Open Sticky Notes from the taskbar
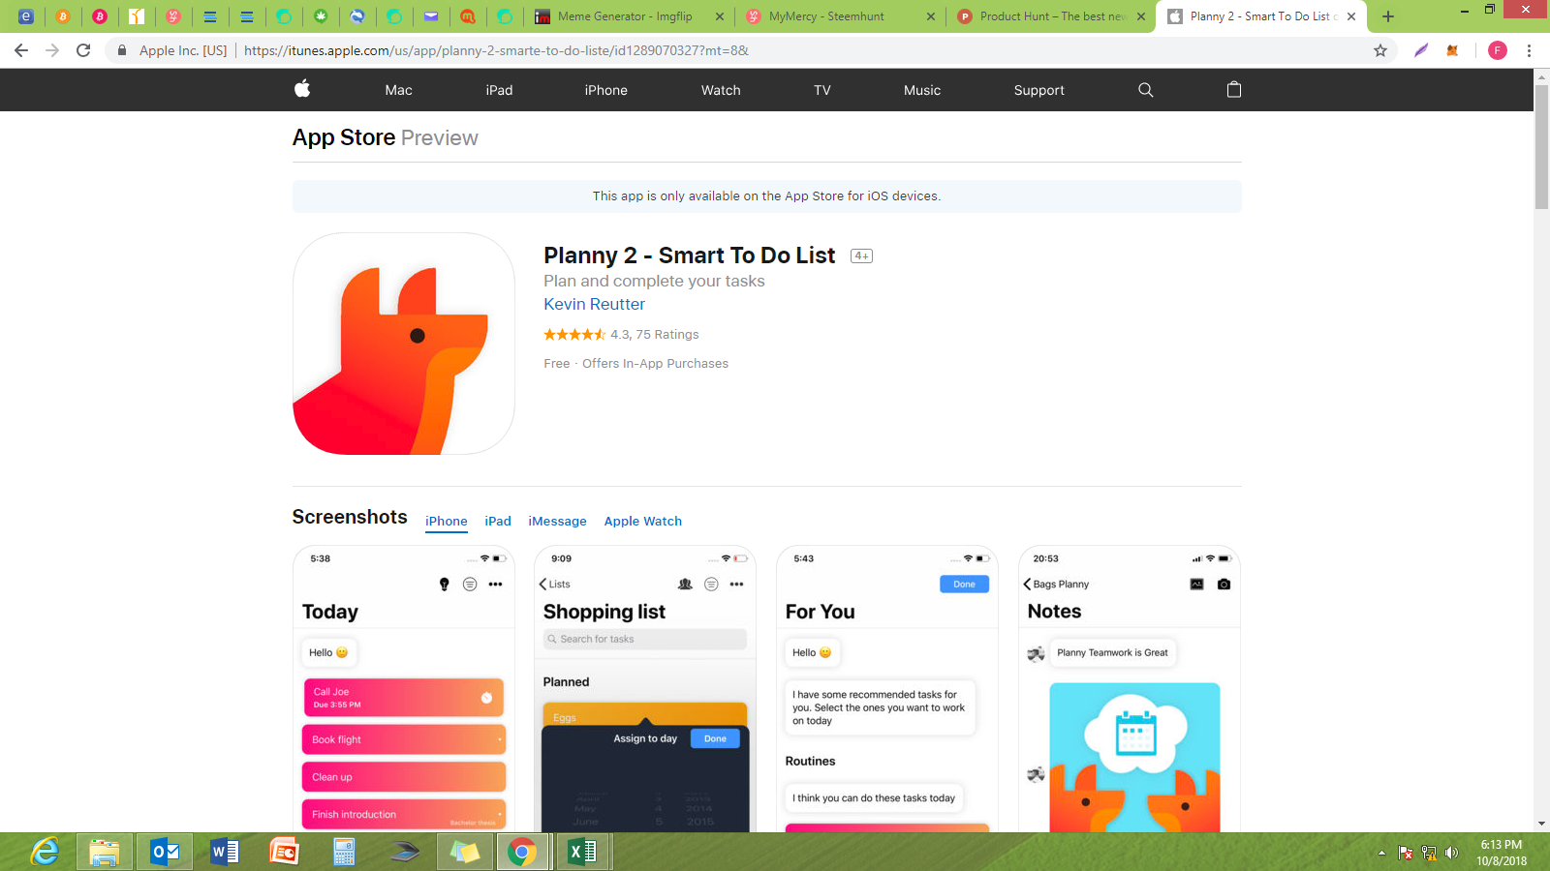 [x=464, y=852]
